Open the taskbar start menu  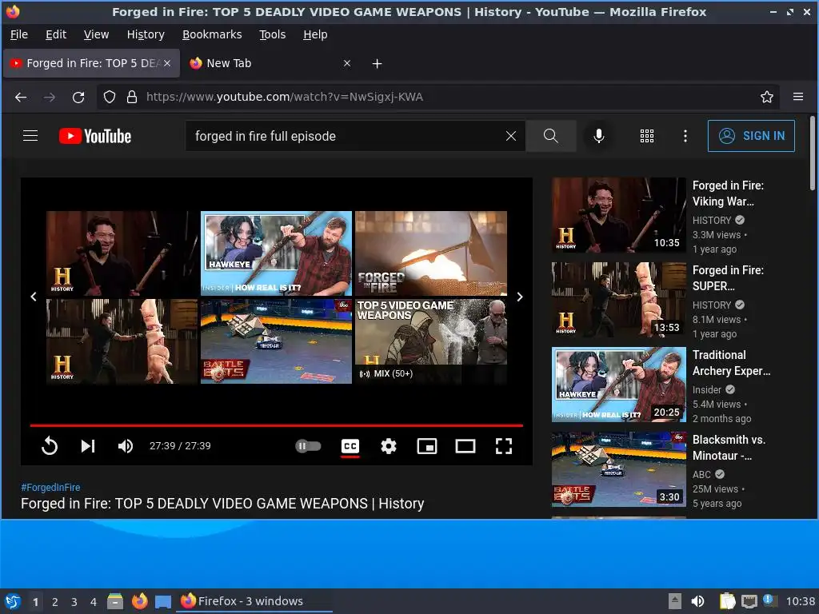[13, 601]
